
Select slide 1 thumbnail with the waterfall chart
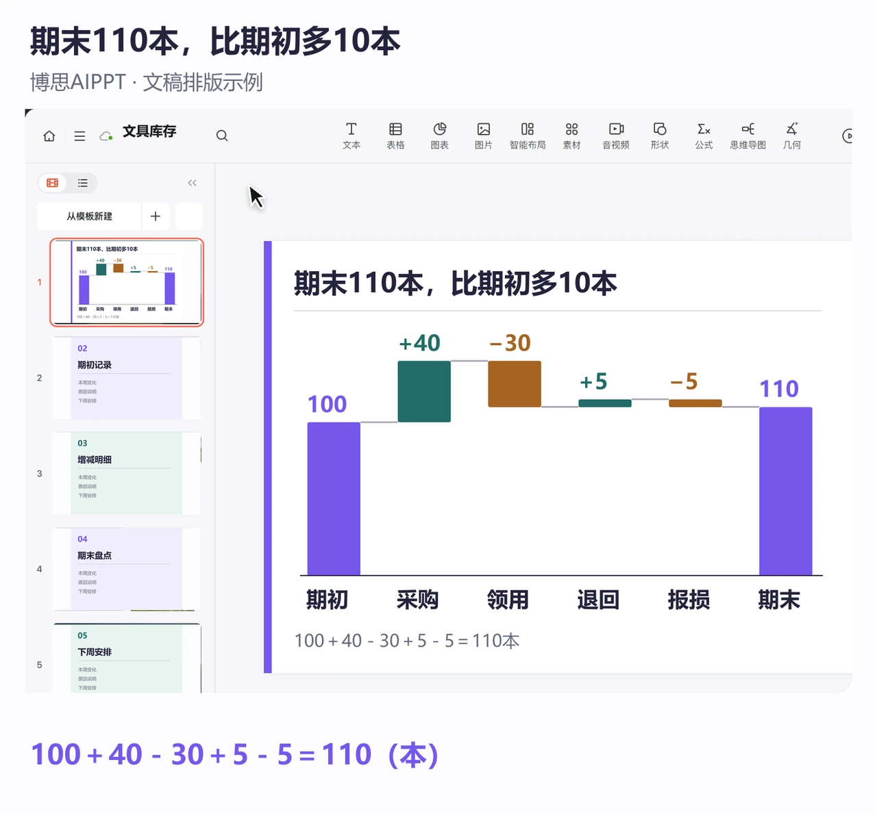[x=127, y=282]
